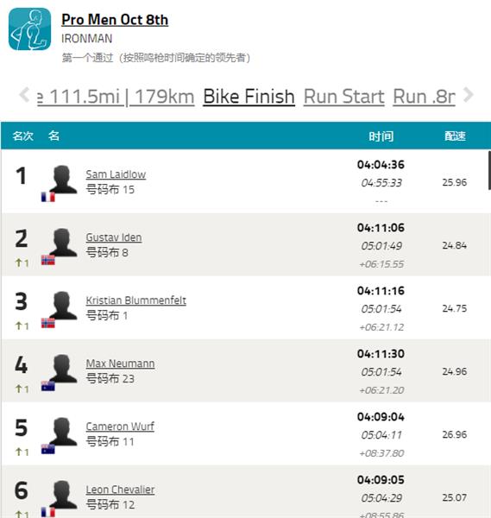Open Sam Laidlow's avatar silhouette
The height and width of the screenshot is (518, 491).
click(63, 179)
